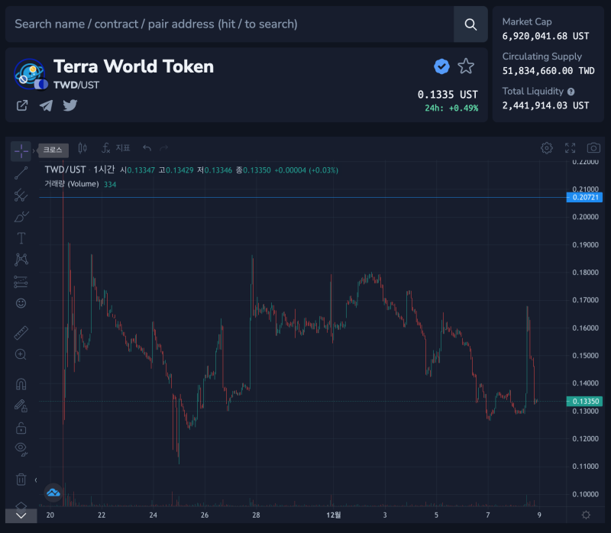This screenshot has width=611, height=533.
Task: Undo the last chart action
Action: coord(147,148)
